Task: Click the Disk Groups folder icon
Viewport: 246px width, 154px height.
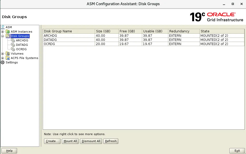Action: click(8, 36)
